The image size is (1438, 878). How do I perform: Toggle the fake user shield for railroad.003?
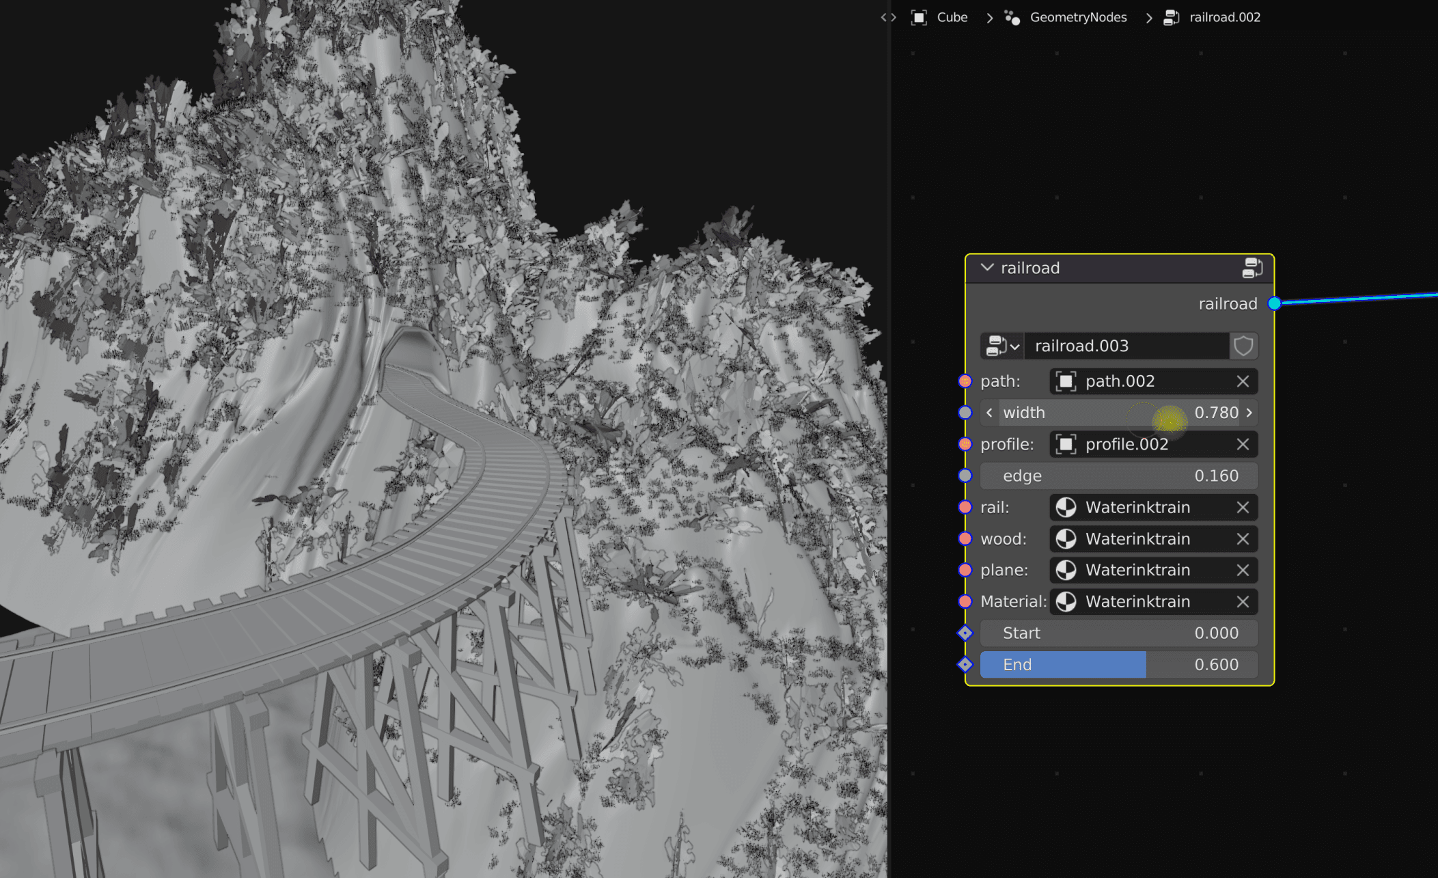coord(1243,346)
